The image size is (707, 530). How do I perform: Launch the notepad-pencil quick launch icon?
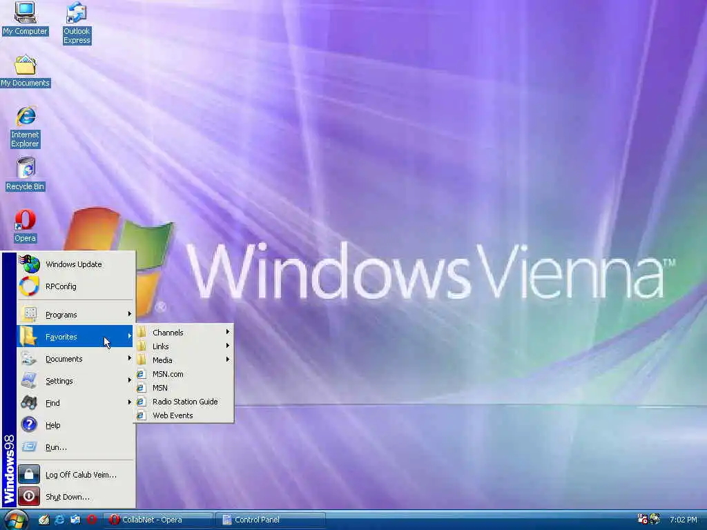pos(43,520)
